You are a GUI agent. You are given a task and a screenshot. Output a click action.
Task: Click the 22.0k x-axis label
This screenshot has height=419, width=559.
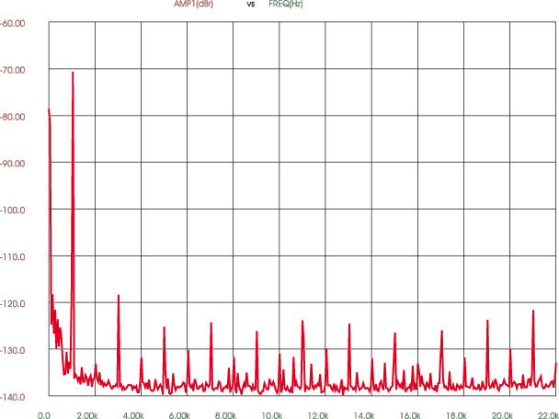[546, 414]
